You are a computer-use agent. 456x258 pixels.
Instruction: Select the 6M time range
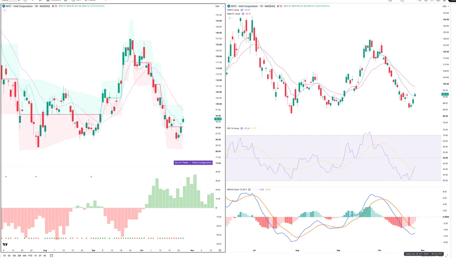point(24,256)
